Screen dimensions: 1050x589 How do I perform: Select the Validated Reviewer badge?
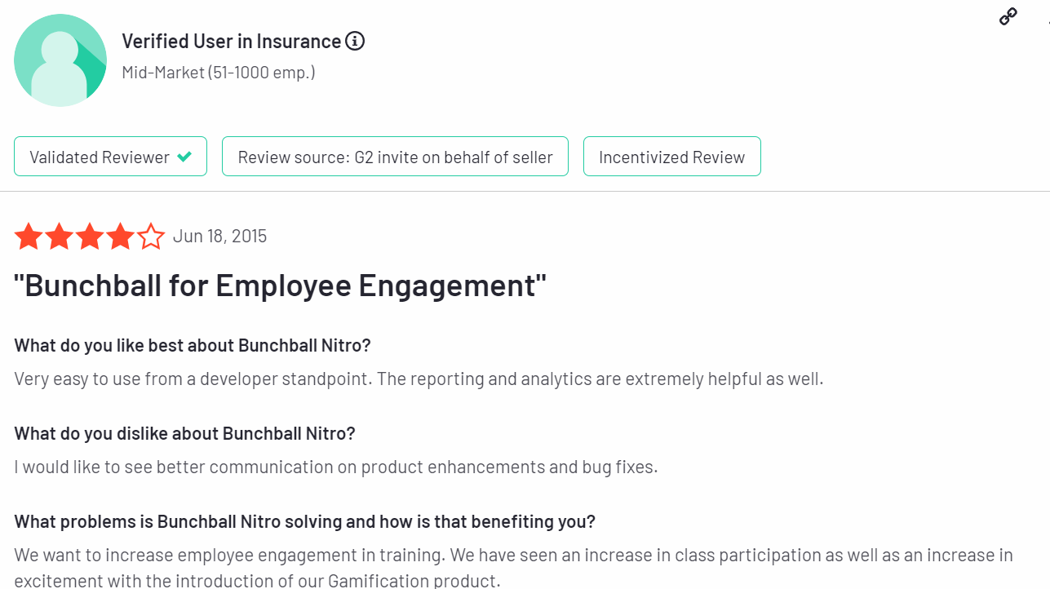point(110,157)
